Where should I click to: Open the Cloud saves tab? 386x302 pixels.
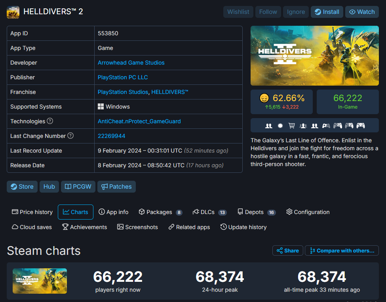[x=32, y=227]
